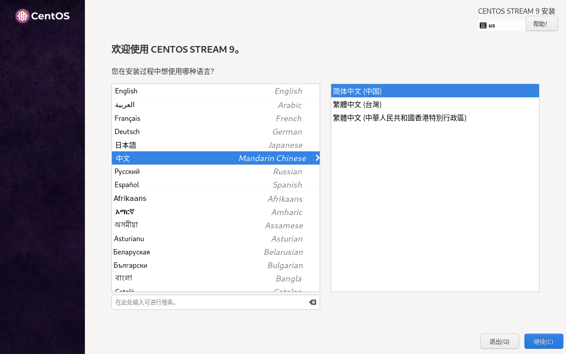Select 繁體中文 (台灣) locale
This screenshot has width=566, height=354.
point(435,104)
